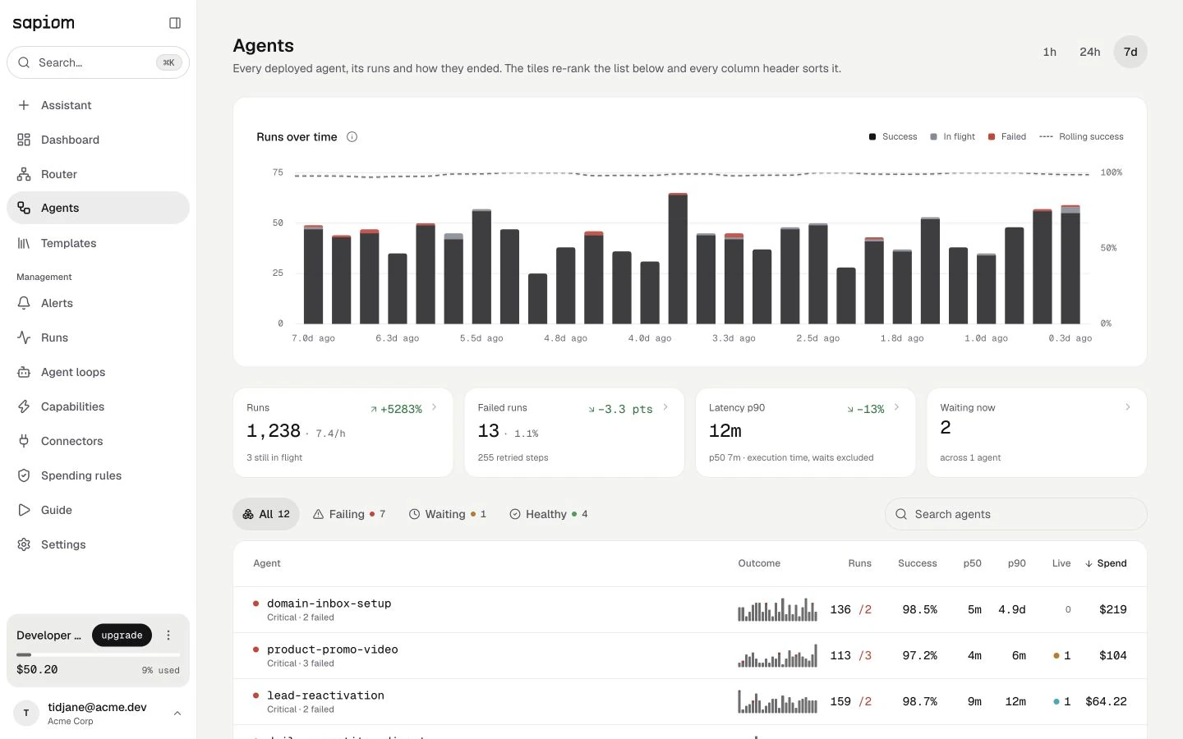The image size is (1183, 739).
Task: Open Capabilities lightning icon
Action: (x=24, y=406)
